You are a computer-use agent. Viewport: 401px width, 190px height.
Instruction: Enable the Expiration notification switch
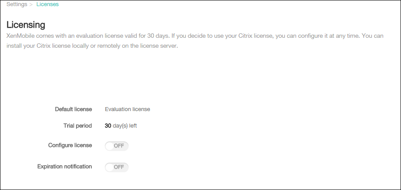click(116, 167)
